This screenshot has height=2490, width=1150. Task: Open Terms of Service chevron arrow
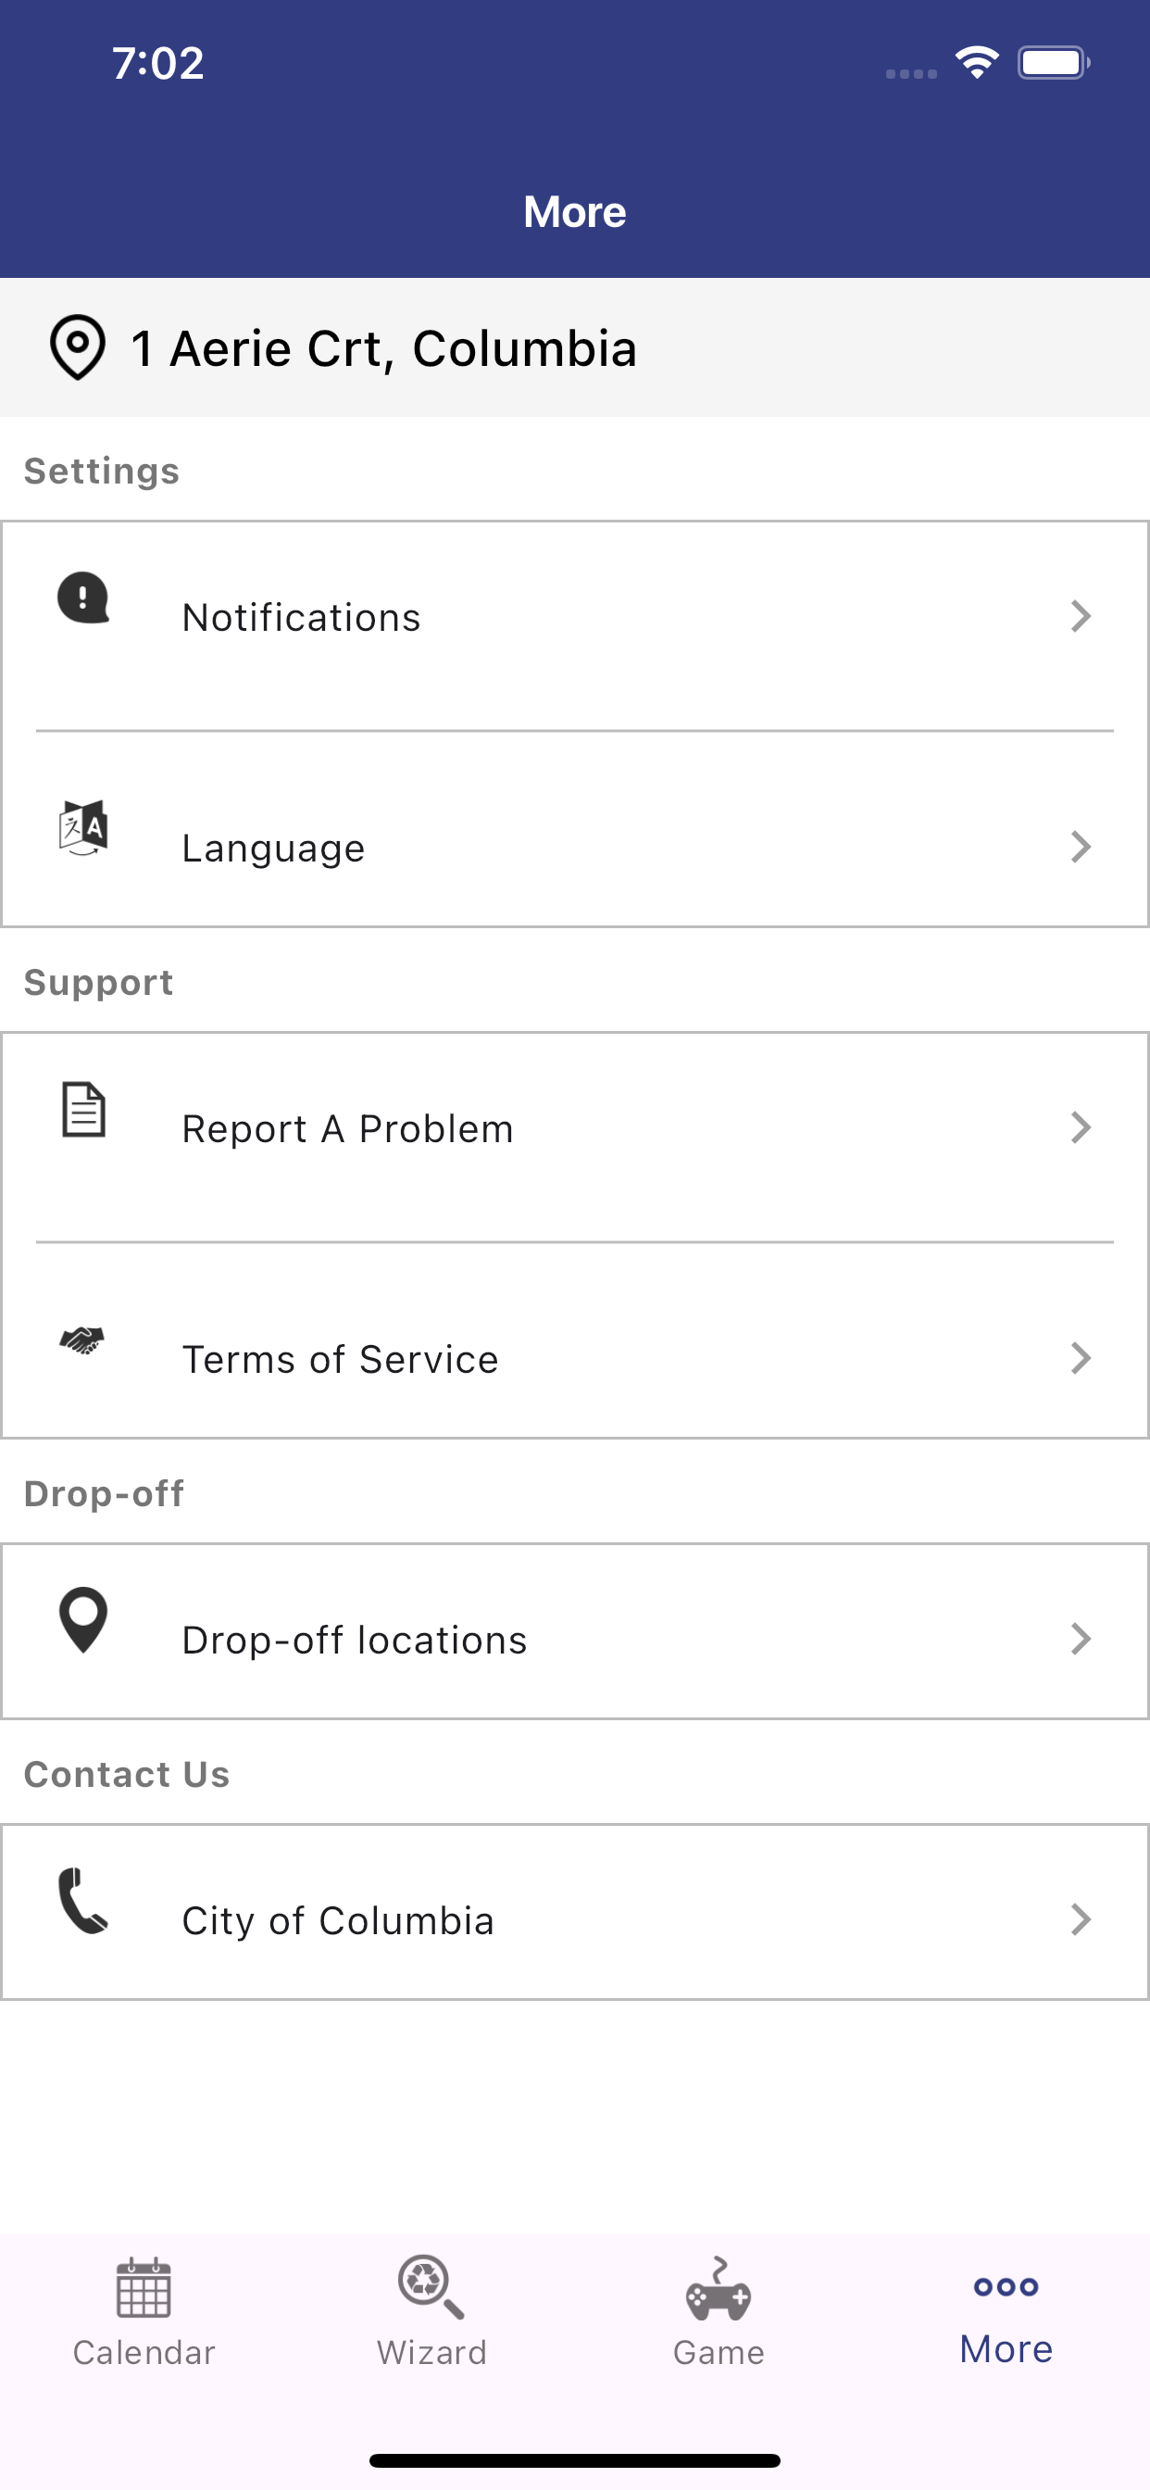[x=1081, y=1358]
